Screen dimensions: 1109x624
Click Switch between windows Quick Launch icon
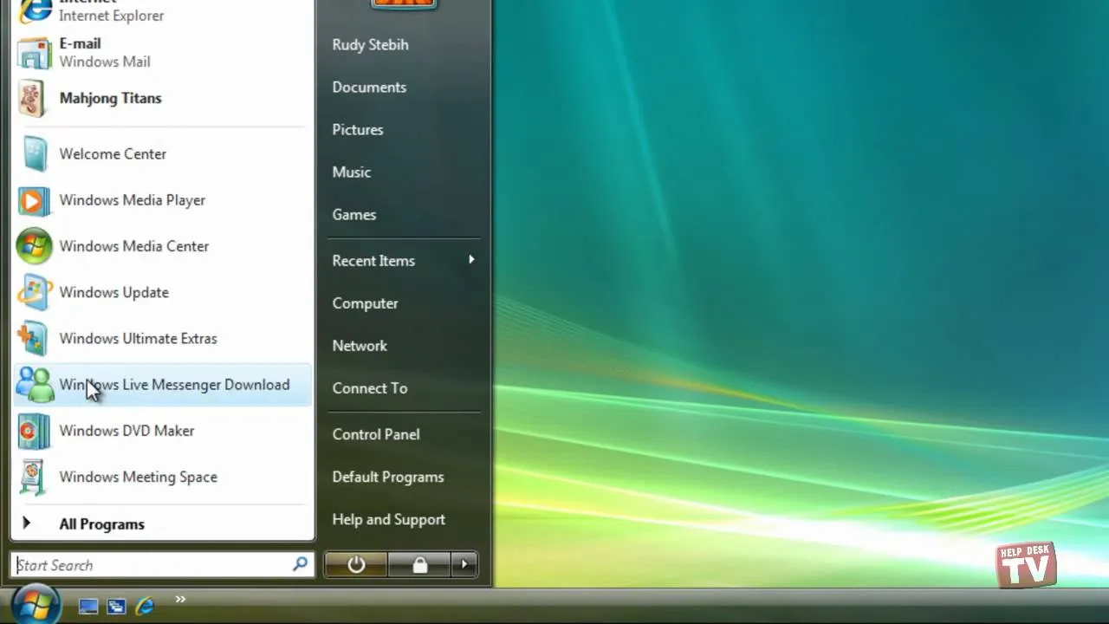point(116,607)
